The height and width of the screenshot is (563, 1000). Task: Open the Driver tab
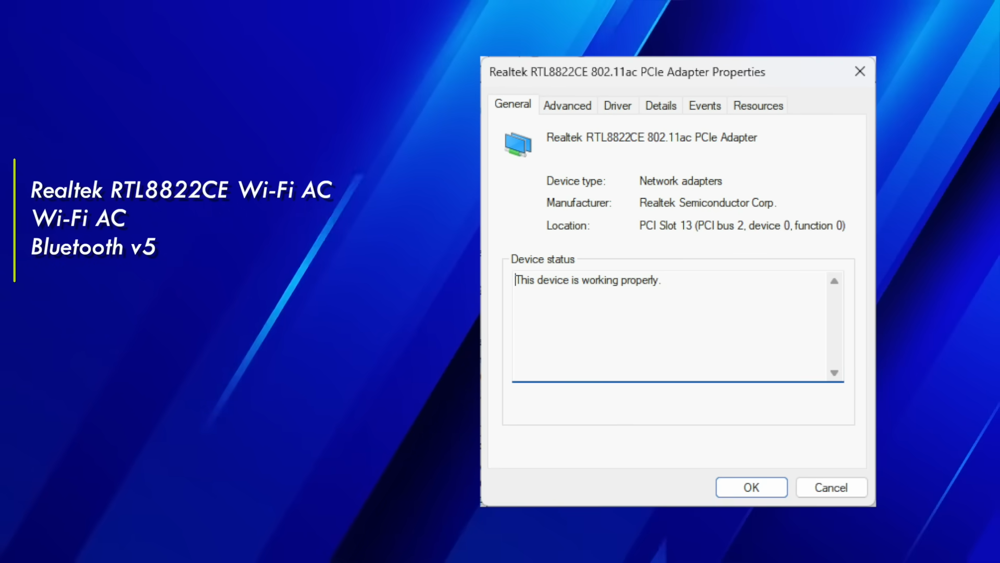point(617,106)
